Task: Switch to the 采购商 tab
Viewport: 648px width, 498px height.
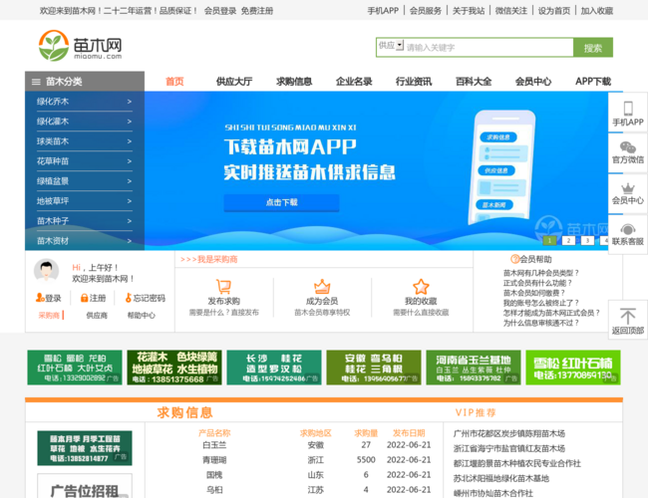Action: (x=49, y=315)
